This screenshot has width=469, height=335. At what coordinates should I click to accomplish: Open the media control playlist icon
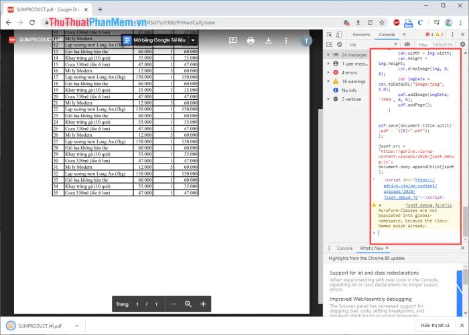[x=436, y=22]
